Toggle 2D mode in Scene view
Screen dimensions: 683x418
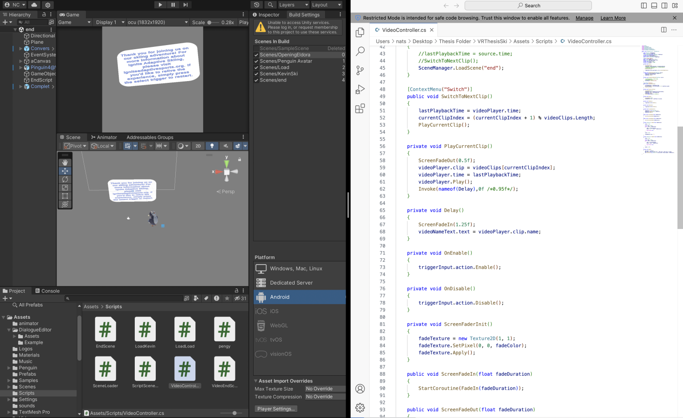coord(198,146)
